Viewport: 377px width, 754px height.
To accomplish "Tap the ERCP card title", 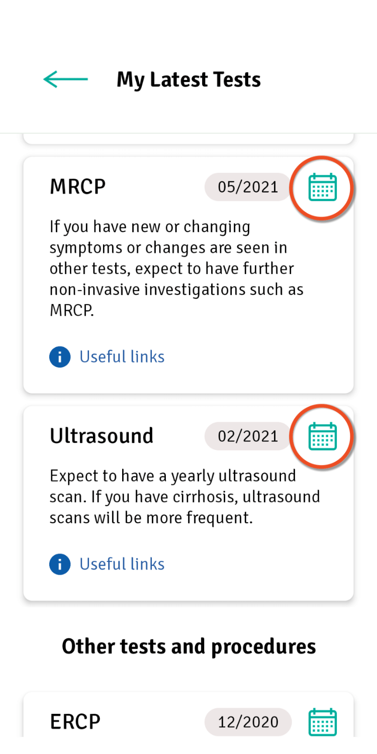I will (75, 722).
